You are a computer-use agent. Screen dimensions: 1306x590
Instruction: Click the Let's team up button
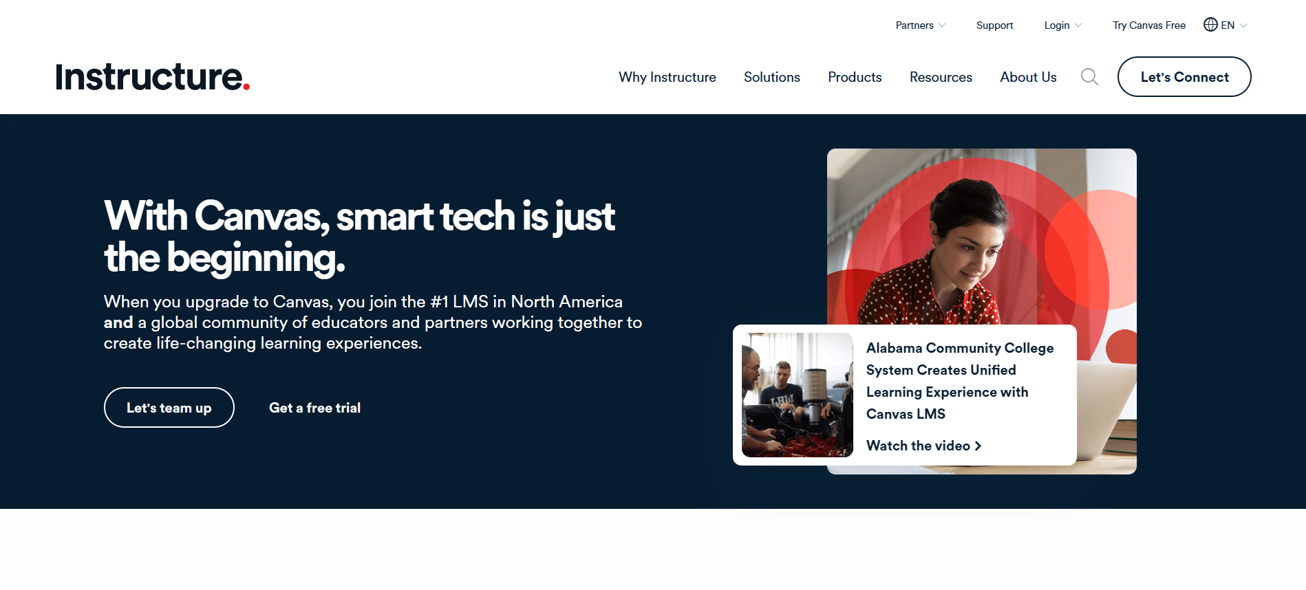169,408
